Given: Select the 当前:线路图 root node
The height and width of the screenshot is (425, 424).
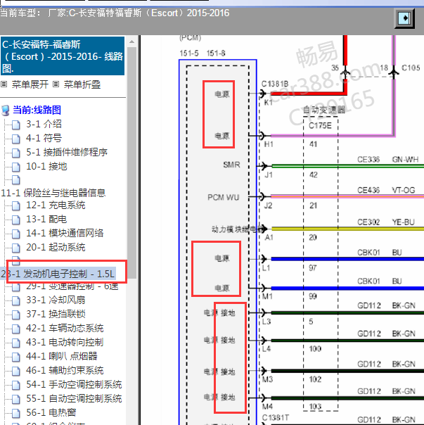Looking at the screenshot, I should [x=37, y=110].
